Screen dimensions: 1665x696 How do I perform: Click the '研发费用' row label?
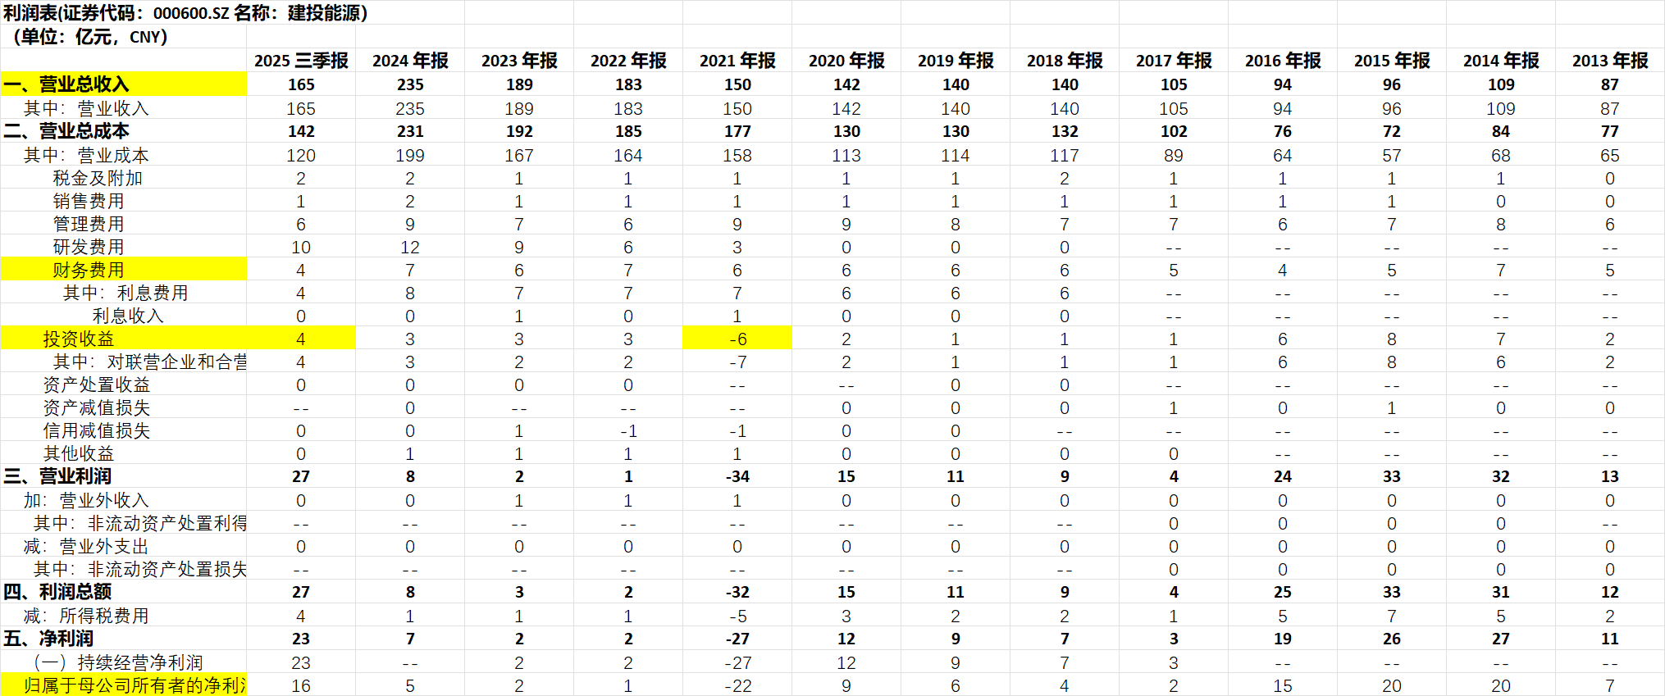[89, 247]
